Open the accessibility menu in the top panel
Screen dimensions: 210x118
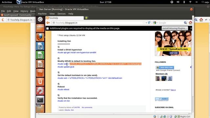172,2
